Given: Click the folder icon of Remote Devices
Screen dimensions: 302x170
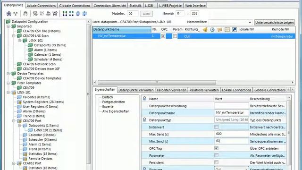Looking at the screenshot, I should point(25,159).
